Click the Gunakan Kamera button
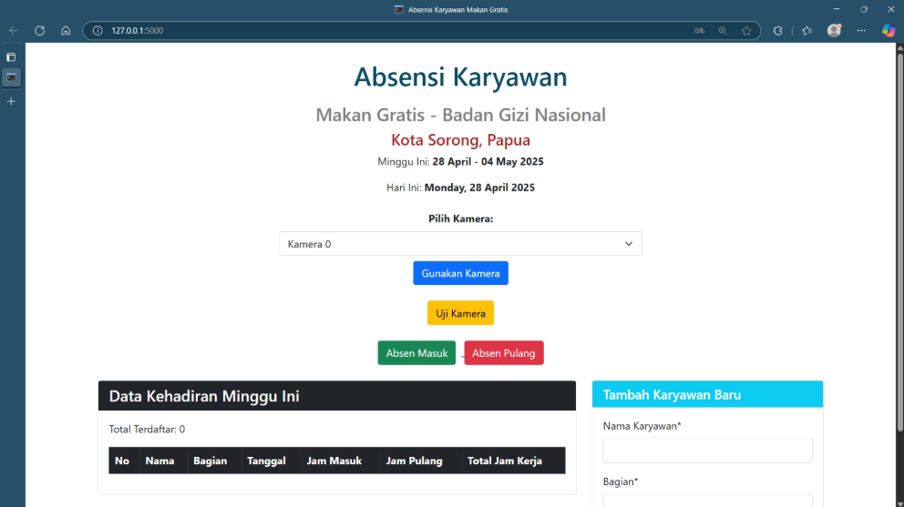904x507 pixels. [x=460, y=273]
